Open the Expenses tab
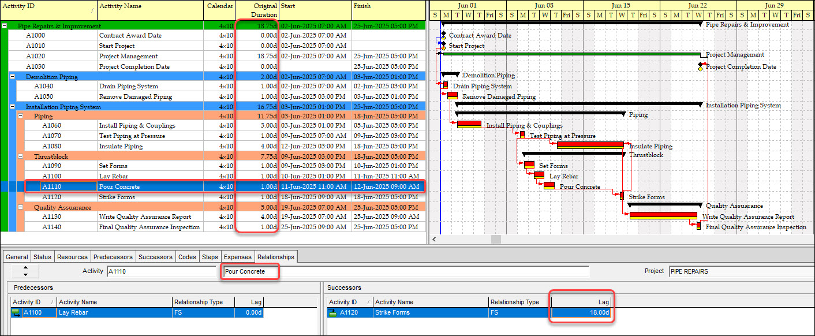 (237, 257)
